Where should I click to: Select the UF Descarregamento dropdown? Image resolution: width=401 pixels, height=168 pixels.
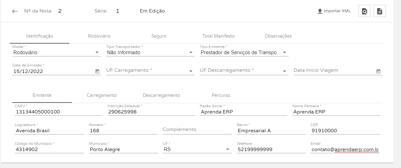point(284,71)
